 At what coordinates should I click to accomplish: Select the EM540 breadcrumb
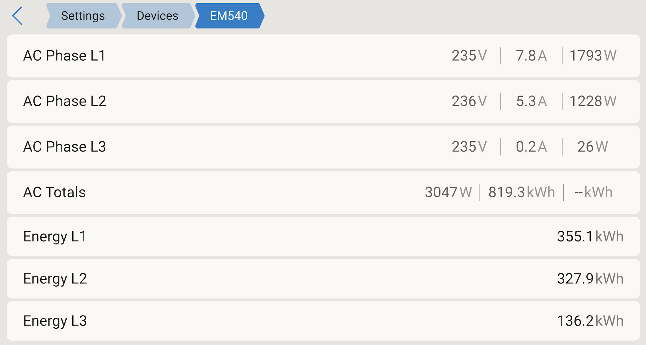(x=229, y=16)
